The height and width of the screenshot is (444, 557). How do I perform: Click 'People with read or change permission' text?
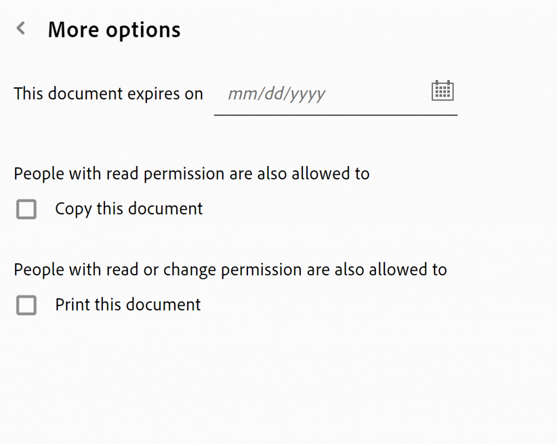(x=230, y=270)
